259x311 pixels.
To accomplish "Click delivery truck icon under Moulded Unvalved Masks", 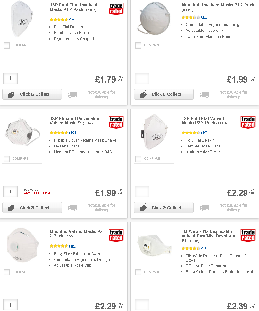I will (204, 94).
